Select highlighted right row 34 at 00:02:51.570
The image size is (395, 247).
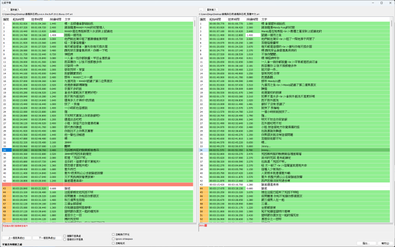[294, 150]
